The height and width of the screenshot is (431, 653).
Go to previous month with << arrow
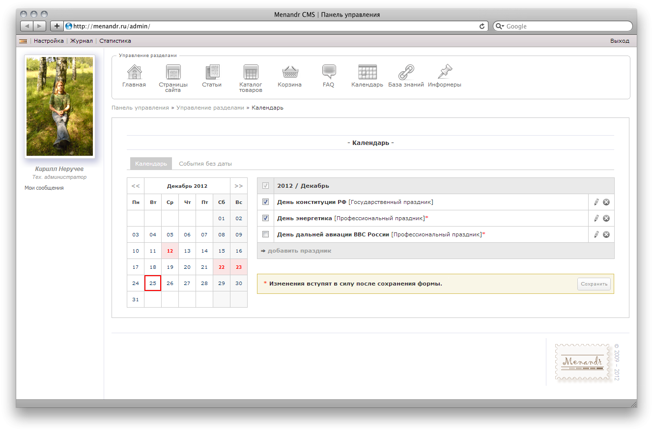(x=136, y=185)
